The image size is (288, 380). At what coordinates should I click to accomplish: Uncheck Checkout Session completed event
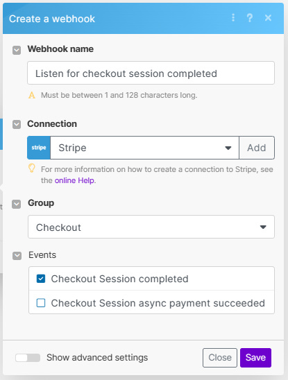click(x=41, y=279)
